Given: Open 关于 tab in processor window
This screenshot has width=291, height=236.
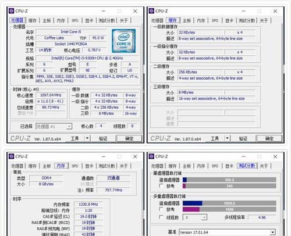Looking at the screenshot, I should pos(124,20).
